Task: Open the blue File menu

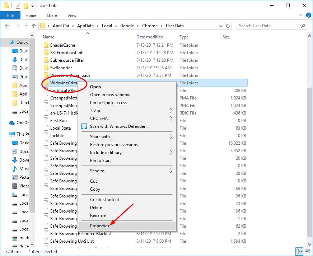Action: pos(10,15)
